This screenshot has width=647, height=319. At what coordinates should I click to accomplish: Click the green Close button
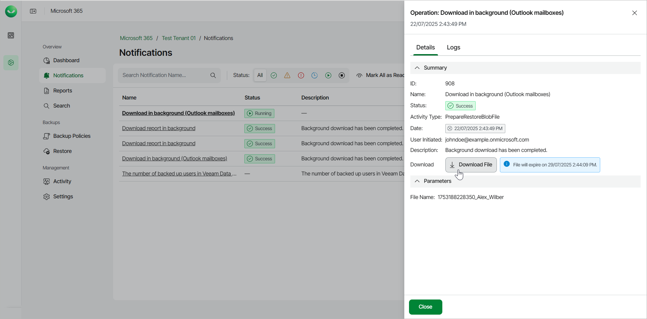(425, 307)
